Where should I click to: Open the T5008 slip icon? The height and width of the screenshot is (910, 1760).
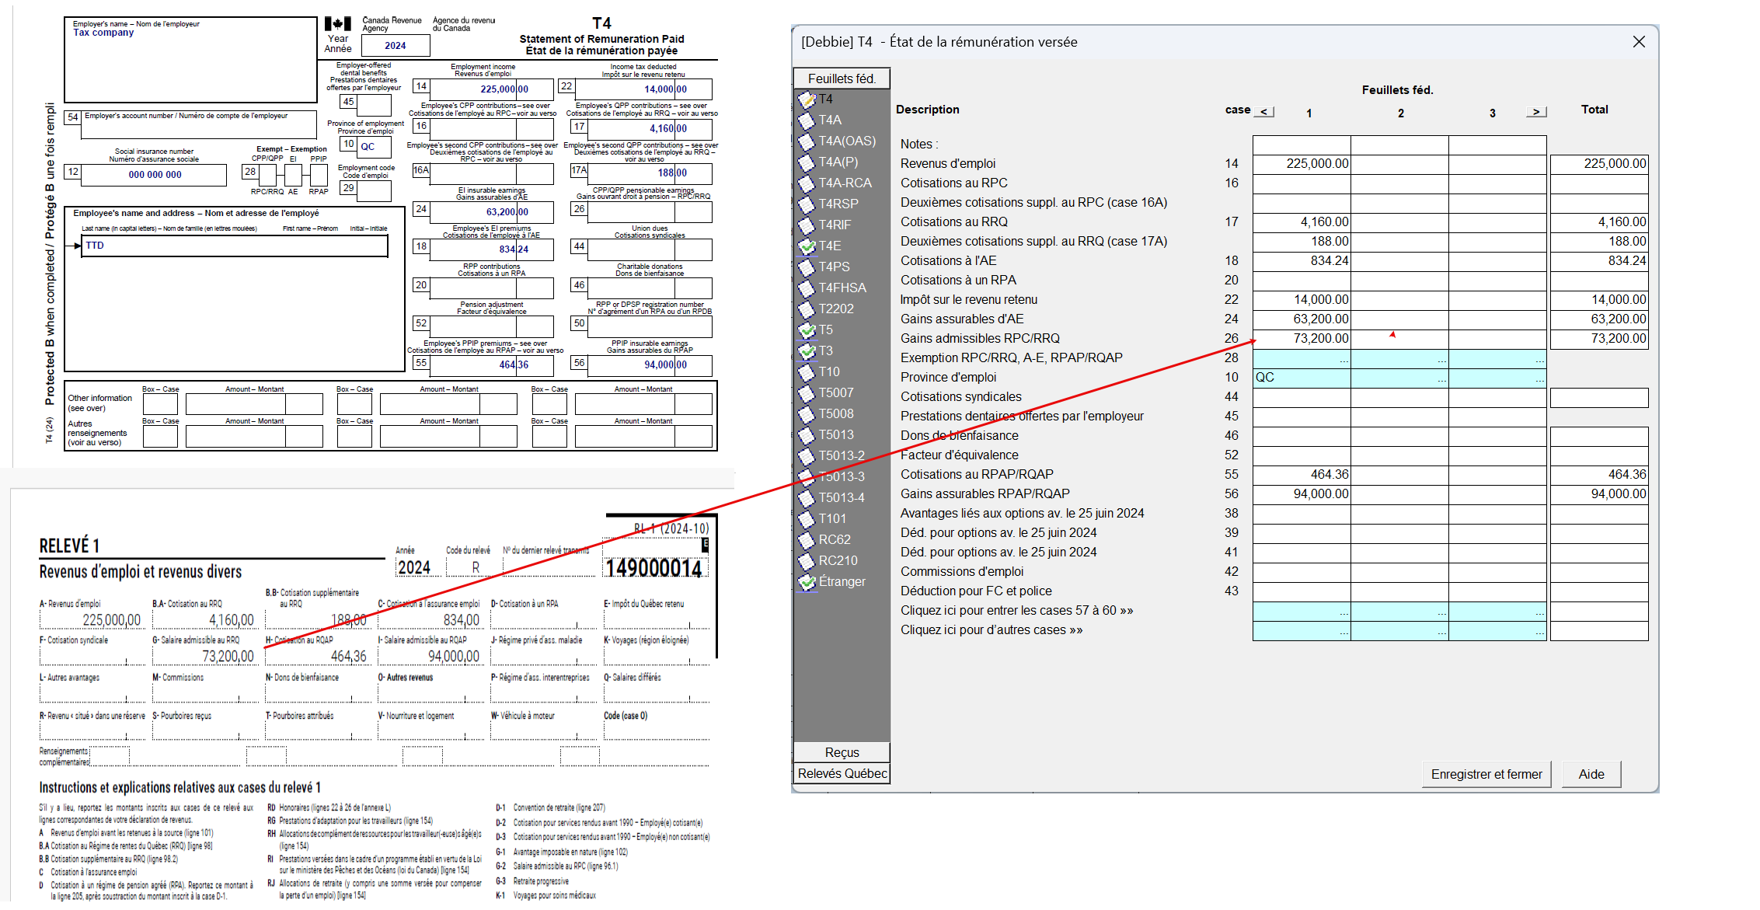(x=807, y=414)
